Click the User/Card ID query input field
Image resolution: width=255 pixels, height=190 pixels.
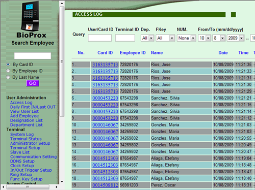point(100,38)
